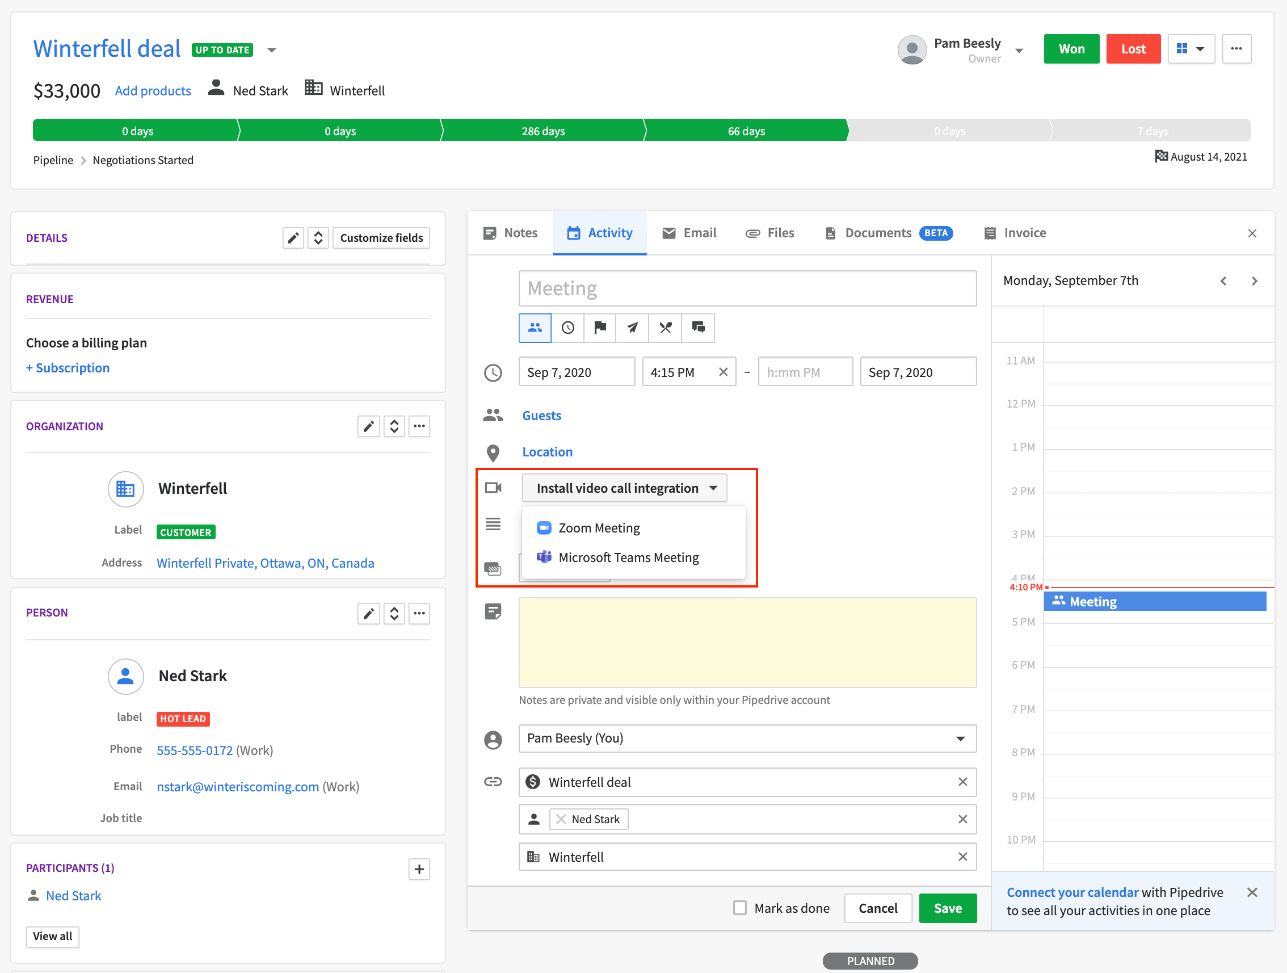Image resolution: width=1287 pixels, height=973 pixels.
Task: Mark the deal as Won
Action: (x=1071, y=48)
